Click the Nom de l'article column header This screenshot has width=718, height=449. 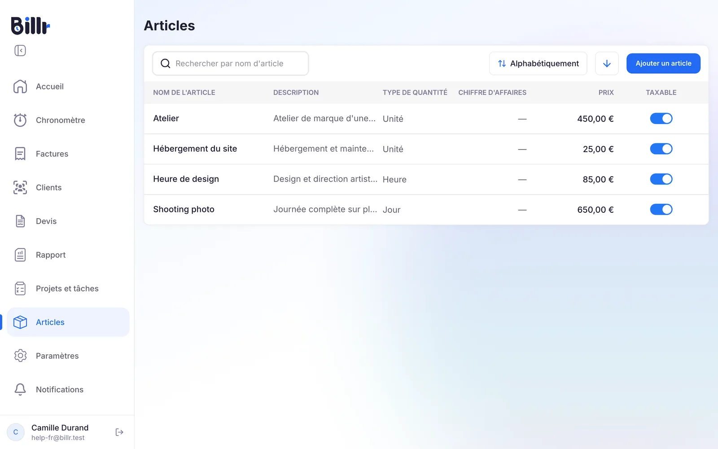[184, 92]
